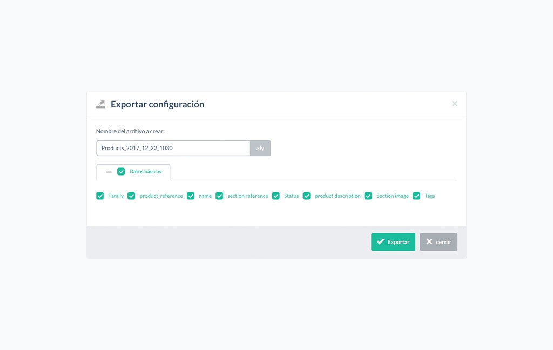
Task: Click the Exportar button
Action: (393, 242)
